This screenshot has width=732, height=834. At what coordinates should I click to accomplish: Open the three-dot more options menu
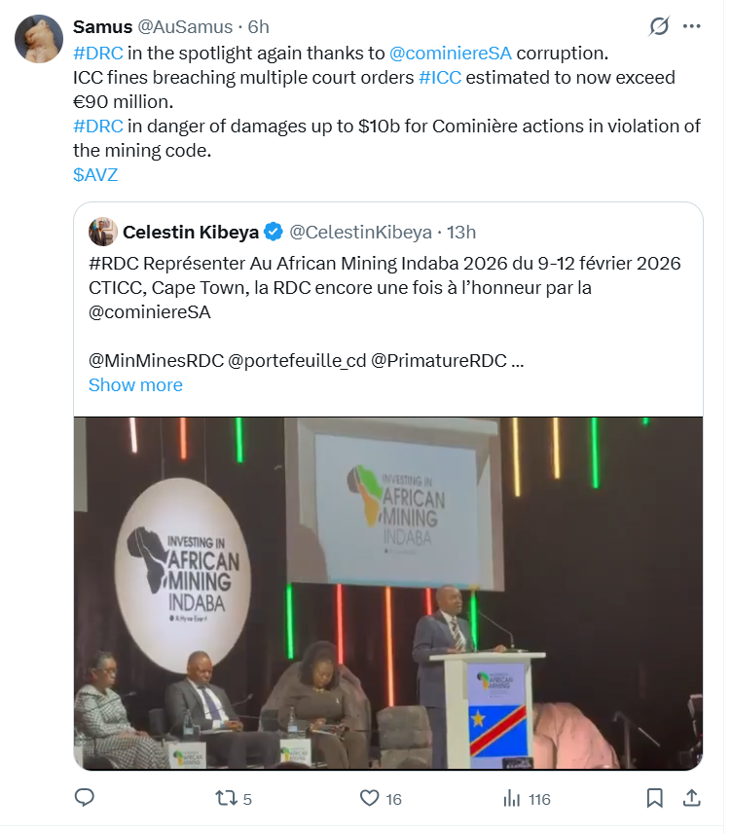692,26
